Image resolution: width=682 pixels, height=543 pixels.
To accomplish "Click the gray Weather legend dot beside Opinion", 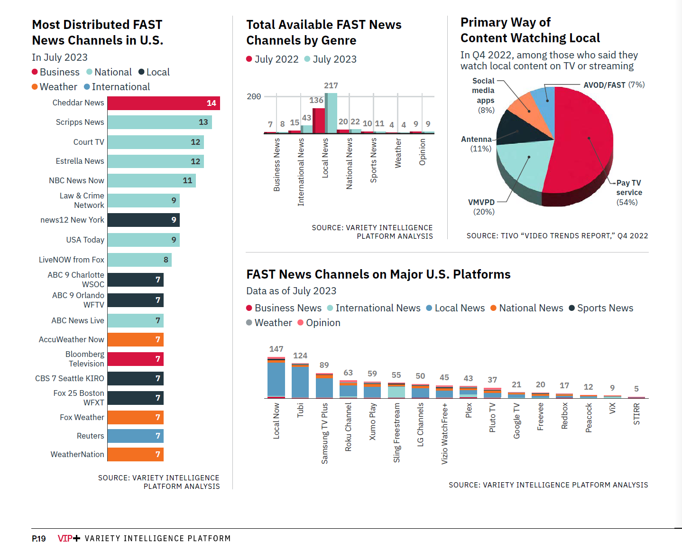I will pyautogui.click(x=249, y=323).
